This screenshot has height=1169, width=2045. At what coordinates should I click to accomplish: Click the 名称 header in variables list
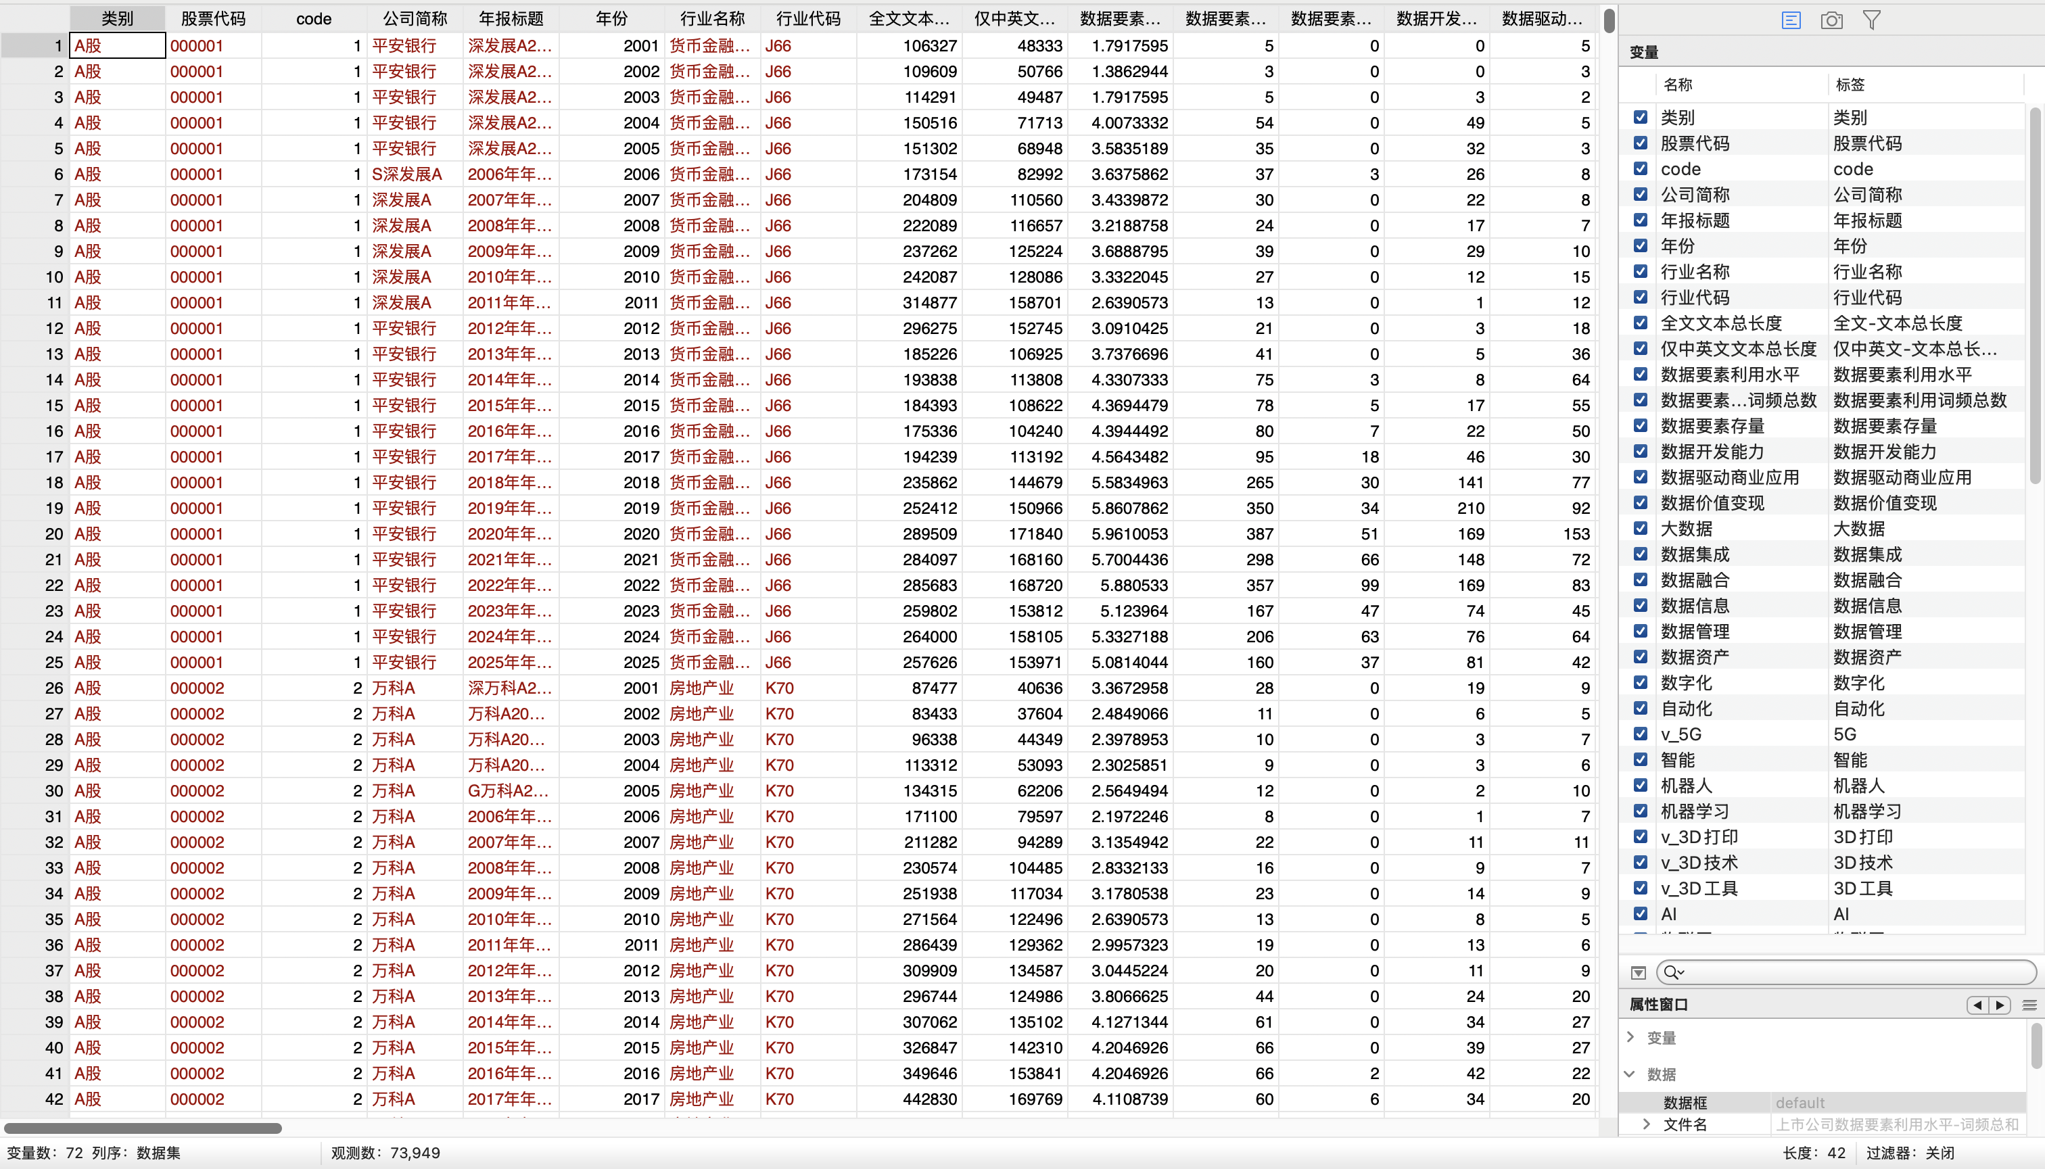coord(1677,85)
